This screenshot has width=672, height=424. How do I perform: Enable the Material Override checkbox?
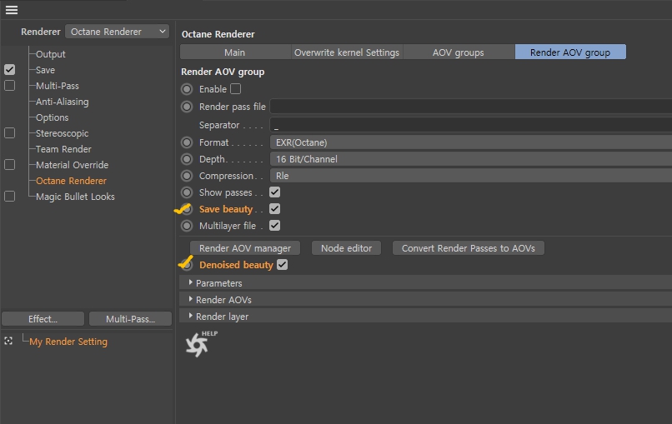coord(9,164)
